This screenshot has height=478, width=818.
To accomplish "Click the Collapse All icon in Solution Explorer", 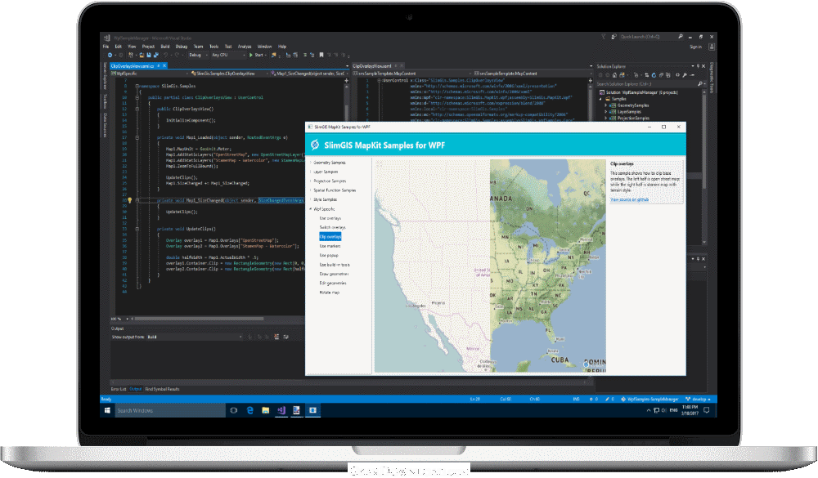I will click(x=661, y=75).
